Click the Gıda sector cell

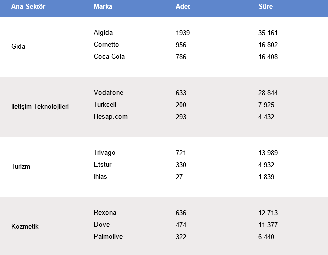pyautogui.click(x=18, y=46)
